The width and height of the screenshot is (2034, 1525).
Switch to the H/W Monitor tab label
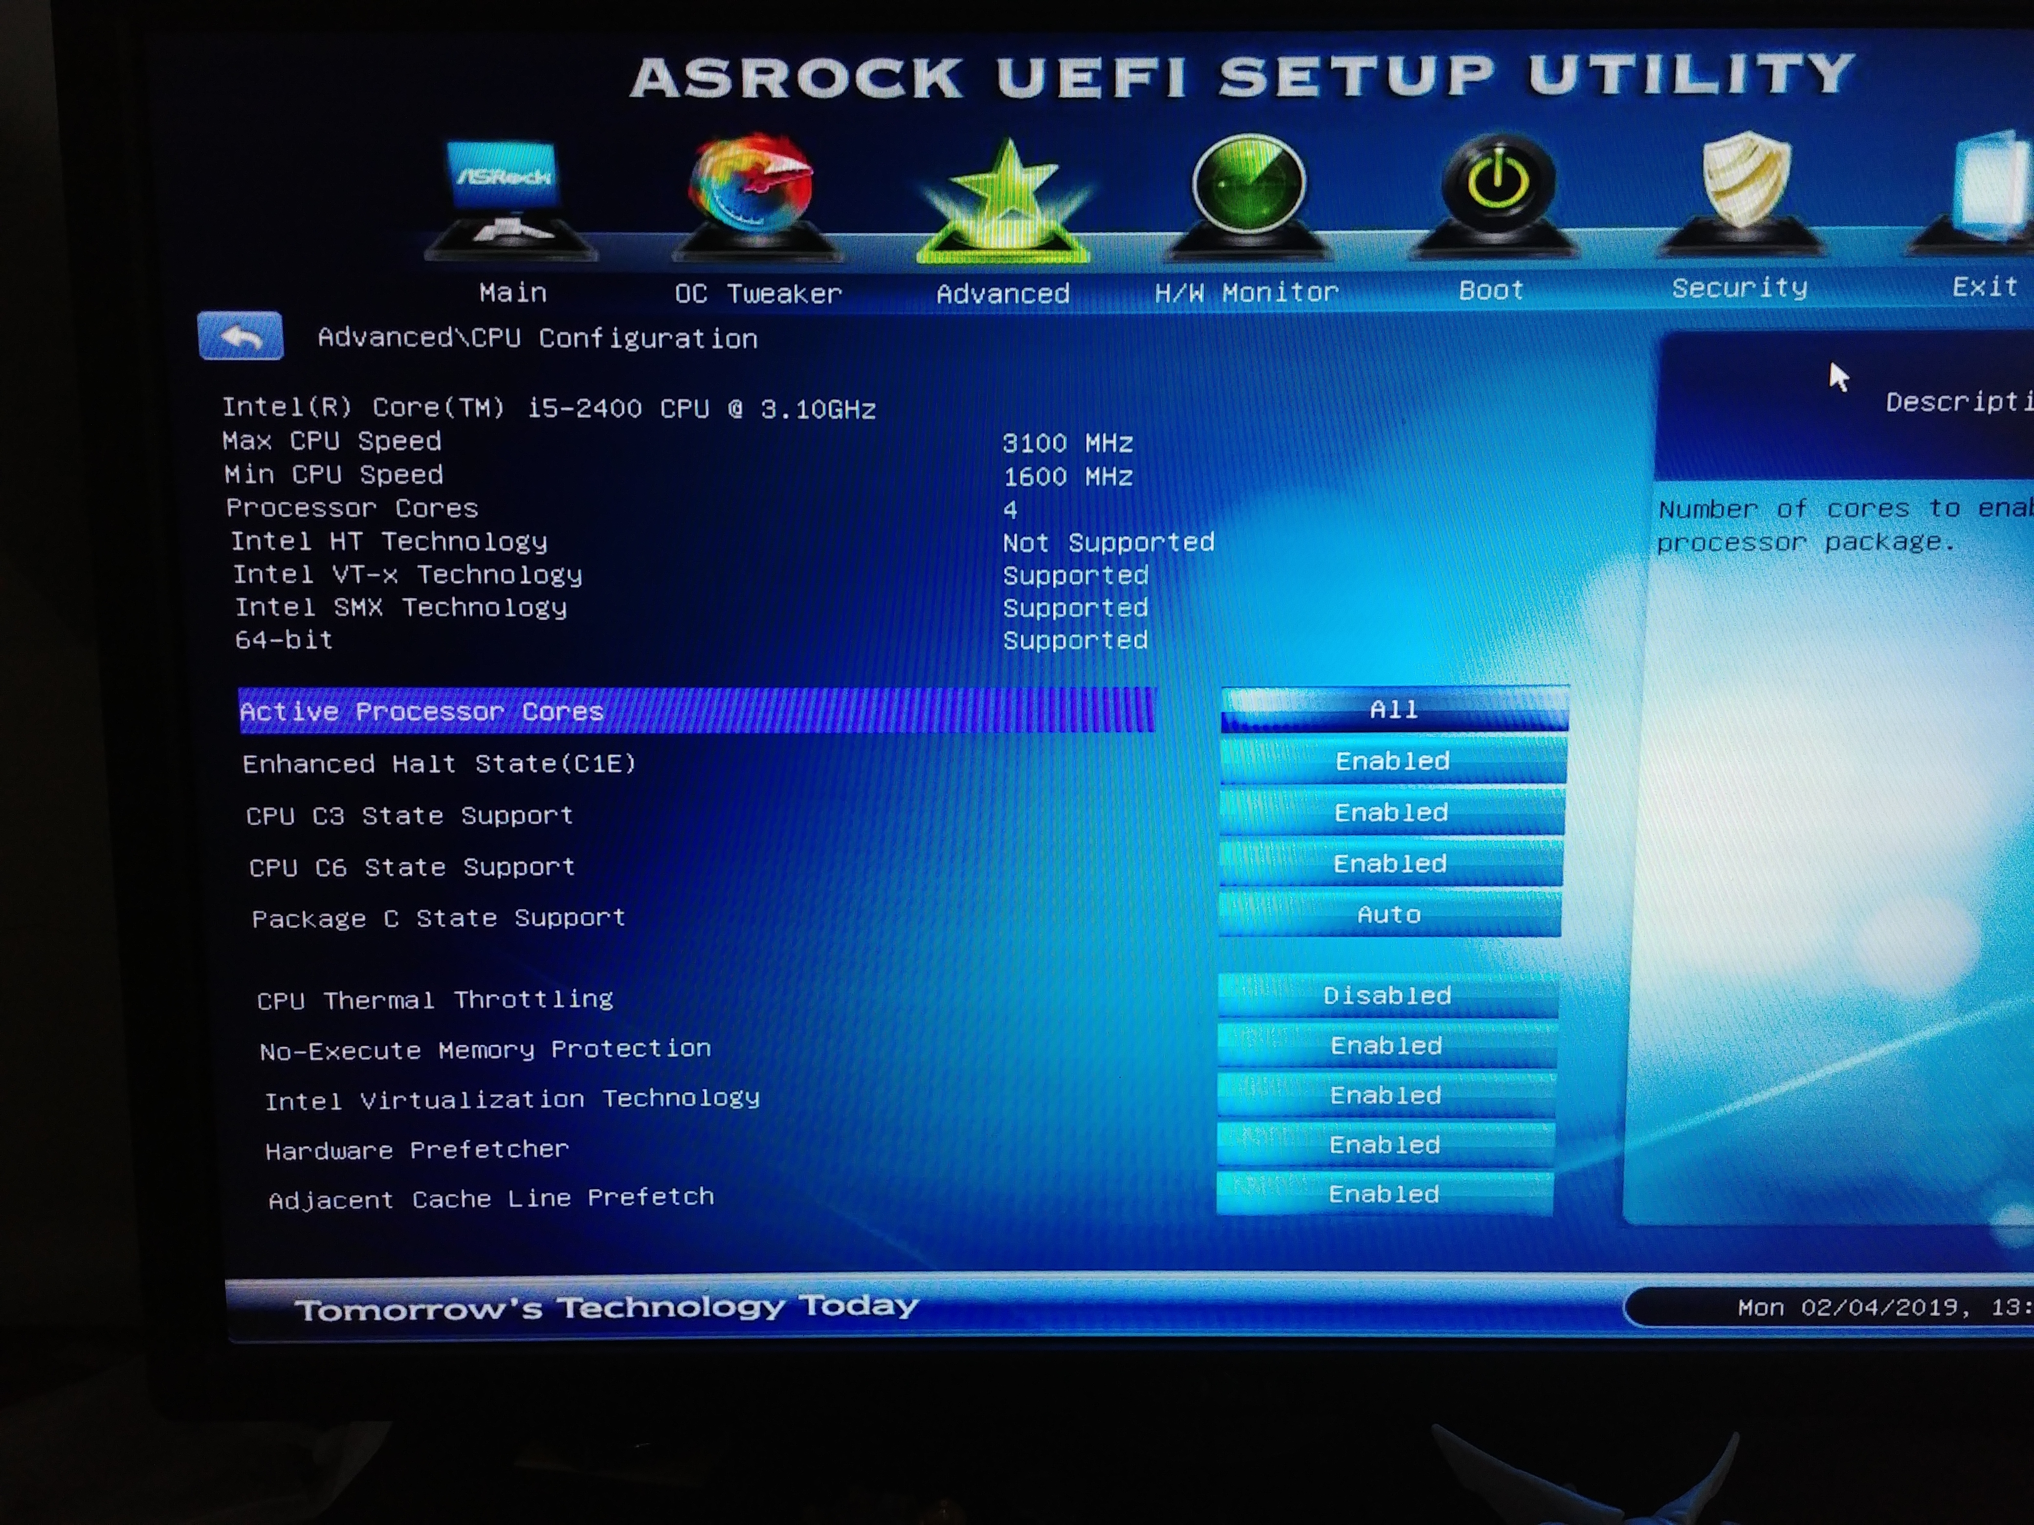(x=1247, y=292)
